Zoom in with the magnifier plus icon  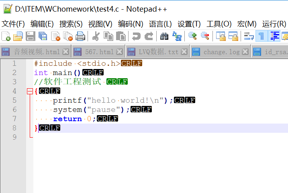192,36
